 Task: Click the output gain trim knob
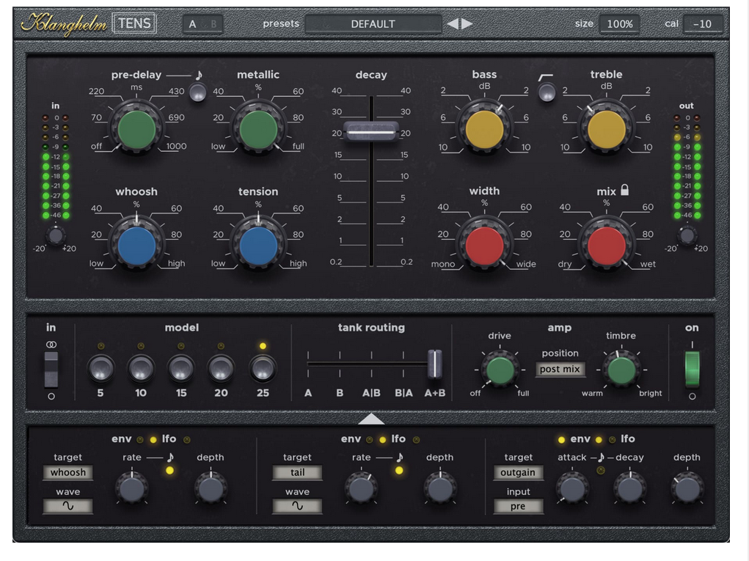[x=687, y=235]
